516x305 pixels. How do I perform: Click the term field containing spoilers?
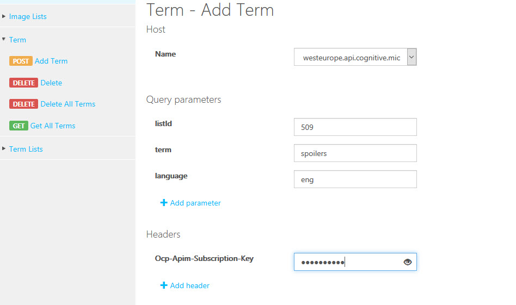click(355, 153)
